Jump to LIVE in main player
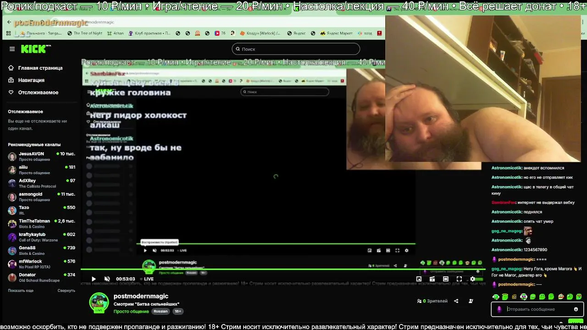This screenshot has width=587, height=330. tap(147, 279)
